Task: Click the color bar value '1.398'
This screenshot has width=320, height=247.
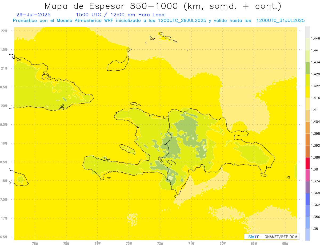Action: 316,133
